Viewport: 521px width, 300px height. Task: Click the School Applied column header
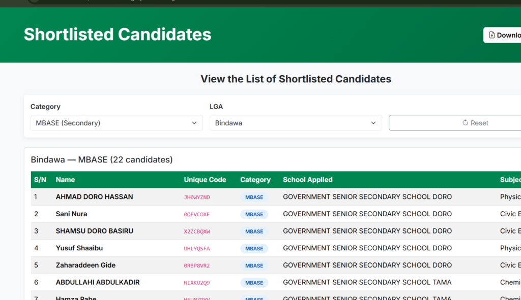(308, 180)
